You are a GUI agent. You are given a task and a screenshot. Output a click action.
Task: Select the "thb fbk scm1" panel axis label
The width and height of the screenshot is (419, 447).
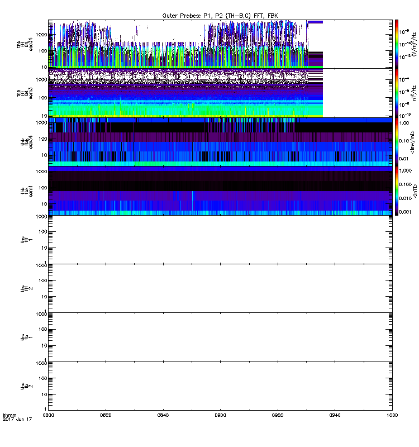click(27, 191)
